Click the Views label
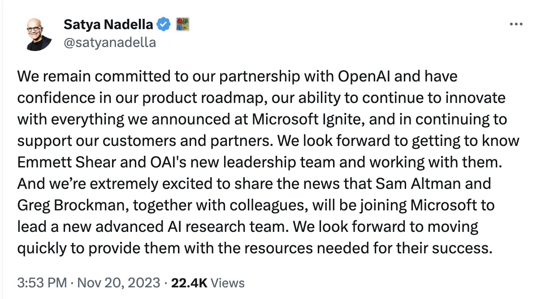The image size is (537, 299). 227,283
